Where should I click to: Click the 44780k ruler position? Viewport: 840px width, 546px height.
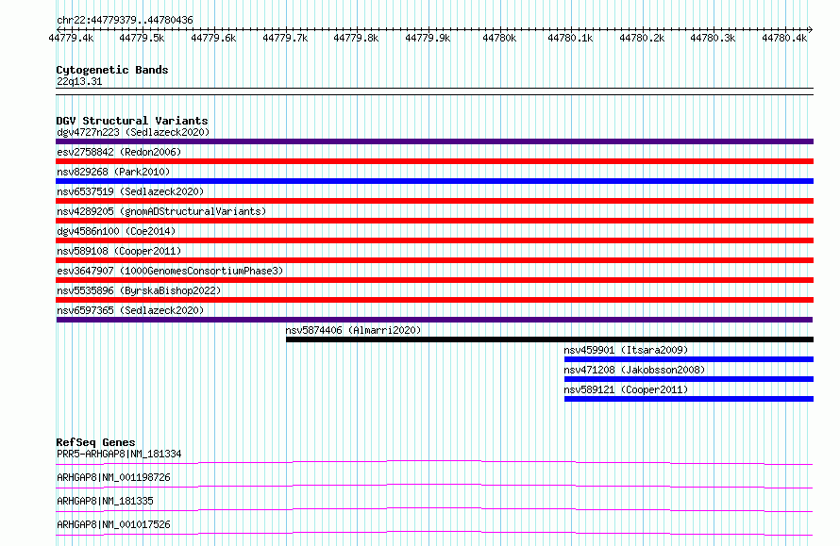click(x=499, y=38)
